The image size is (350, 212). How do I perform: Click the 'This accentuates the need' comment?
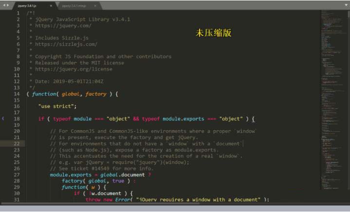[146, 156]
